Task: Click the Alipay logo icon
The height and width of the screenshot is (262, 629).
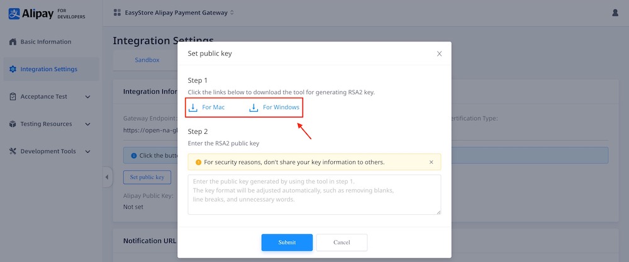Action: (14, 13)
